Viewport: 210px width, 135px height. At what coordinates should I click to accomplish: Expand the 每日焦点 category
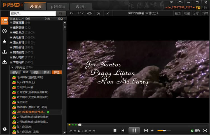11,33
